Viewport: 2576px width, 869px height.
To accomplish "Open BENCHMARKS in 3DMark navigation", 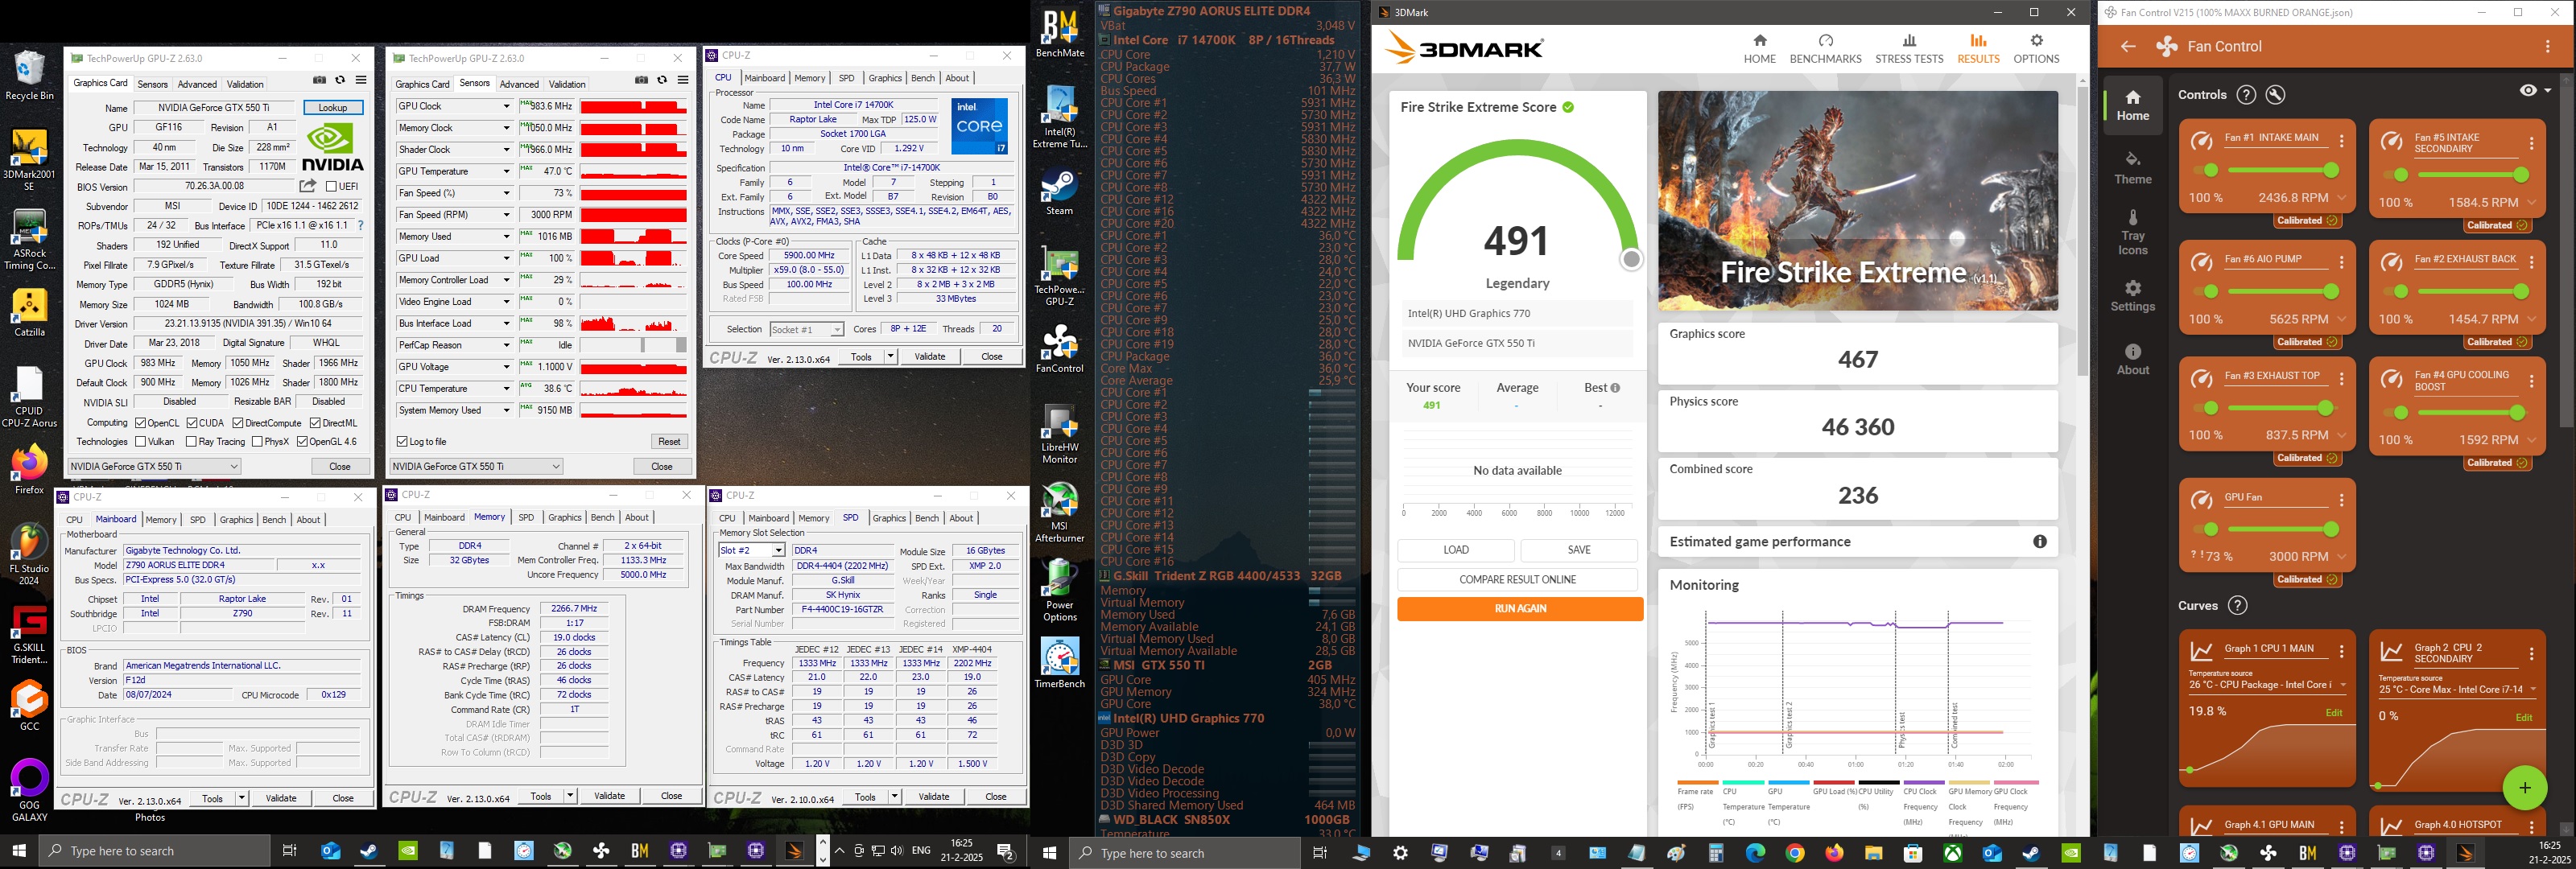I will [1825, 48].
